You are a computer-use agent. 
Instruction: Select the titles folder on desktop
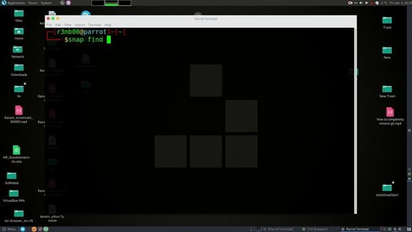tap(19, 15)
